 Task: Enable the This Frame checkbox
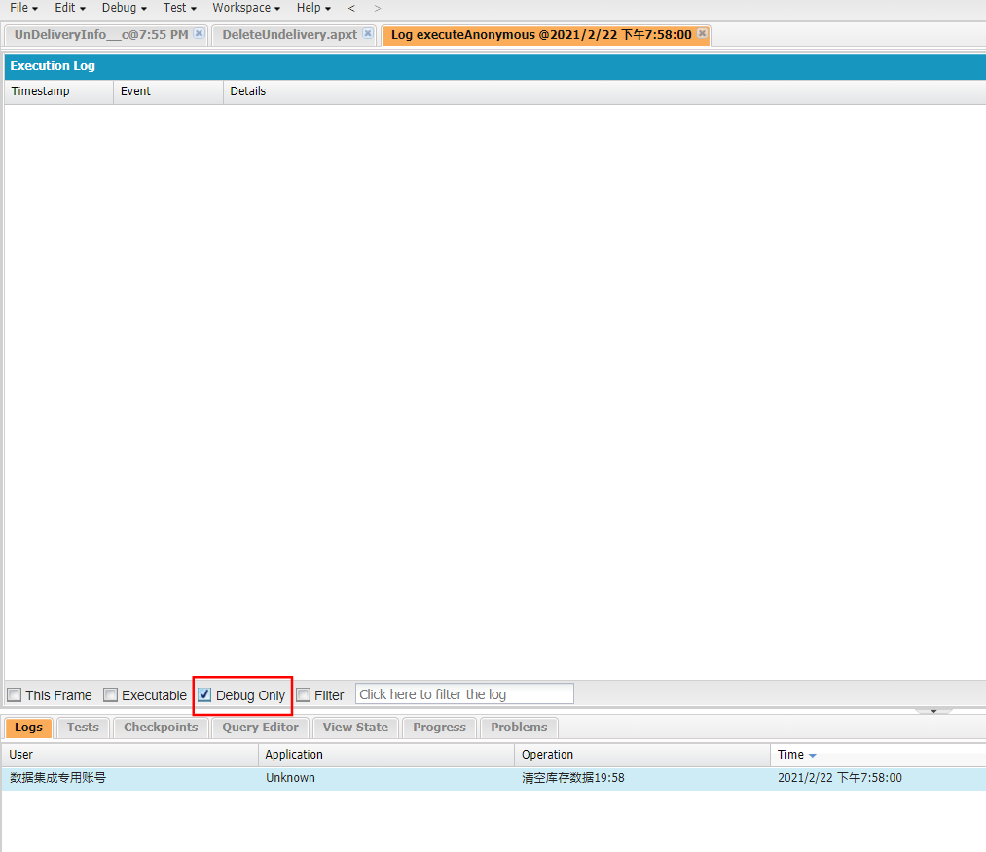[x=15, y=694]
